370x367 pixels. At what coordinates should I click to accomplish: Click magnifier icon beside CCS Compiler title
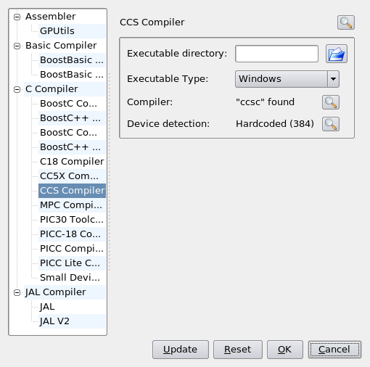coord(346,22)
